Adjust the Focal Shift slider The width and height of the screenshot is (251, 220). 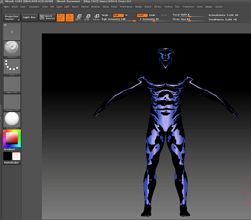coord(189,15)
